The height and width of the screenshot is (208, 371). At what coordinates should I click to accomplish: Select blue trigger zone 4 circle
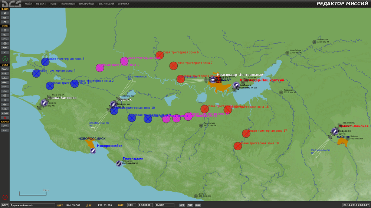tap(36, 73)
